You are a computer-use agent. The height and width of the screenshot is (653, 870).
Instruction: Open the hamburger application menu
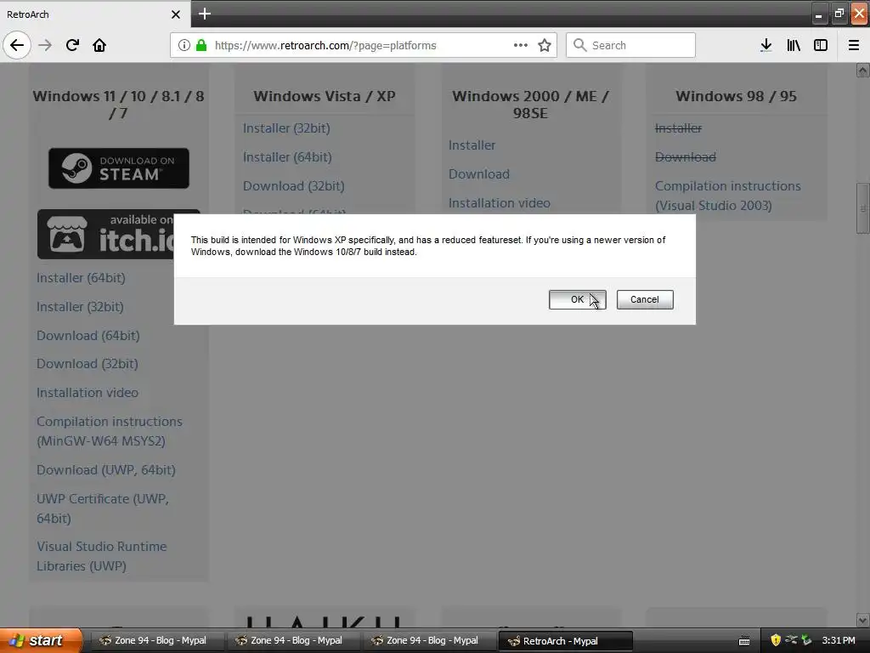point(854,45)
